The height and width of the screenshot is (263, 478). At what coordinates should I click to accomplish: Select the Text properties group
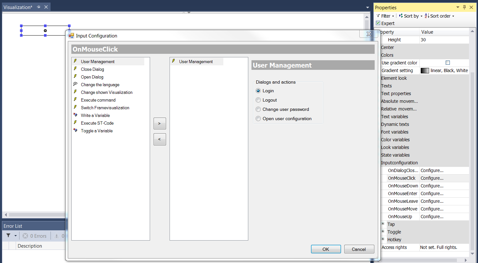pos(396,94)
